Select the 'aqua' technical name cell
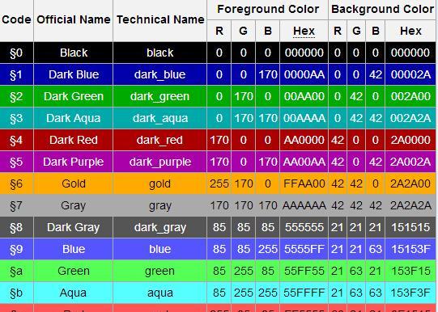 160,293
